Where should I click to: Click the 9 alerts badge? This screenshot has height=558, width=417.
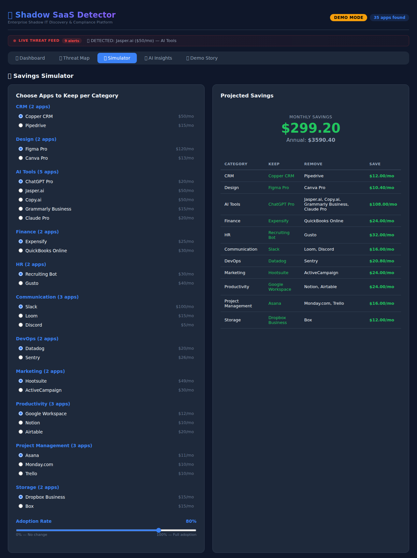[72, 41]
